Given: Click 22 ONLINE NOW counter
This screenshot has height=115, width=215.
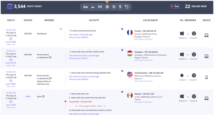Looking at the screenshot, I should click(x=196, y=6).
